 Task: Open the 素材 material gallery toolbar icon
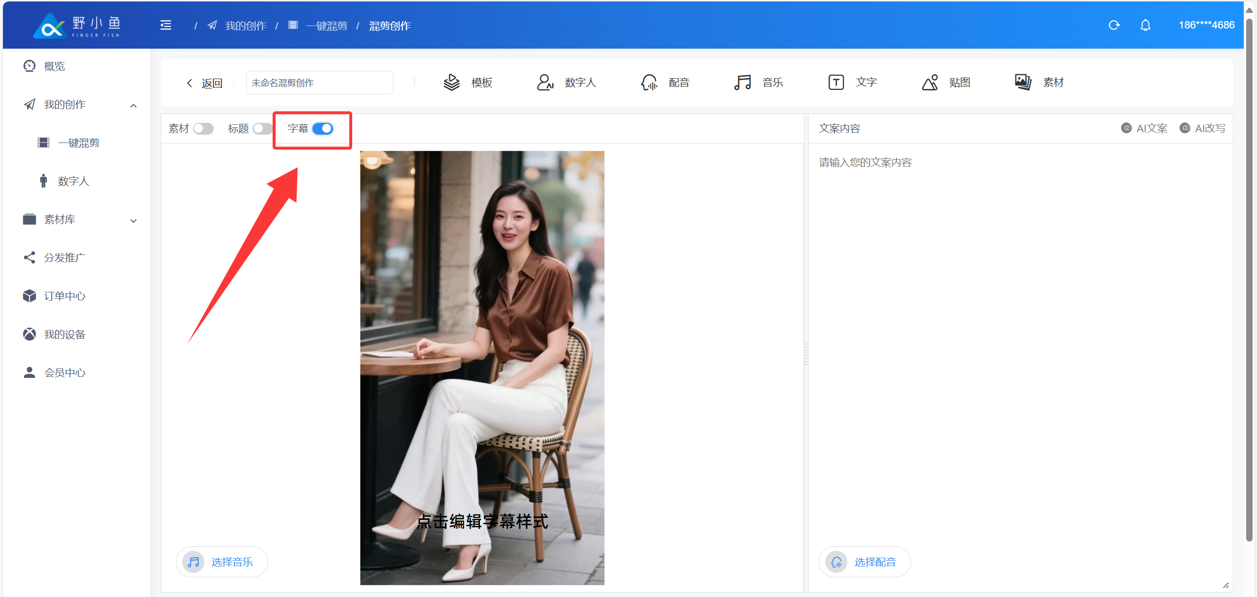tap(1023, 83)
